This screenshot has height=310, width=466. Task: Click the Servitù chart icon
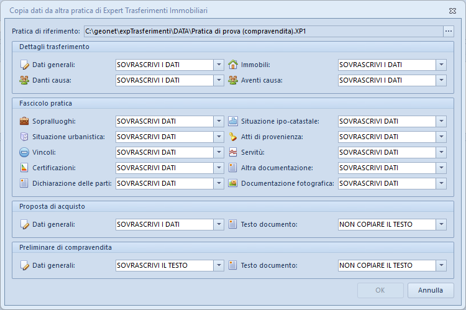[x=233, y=152]
